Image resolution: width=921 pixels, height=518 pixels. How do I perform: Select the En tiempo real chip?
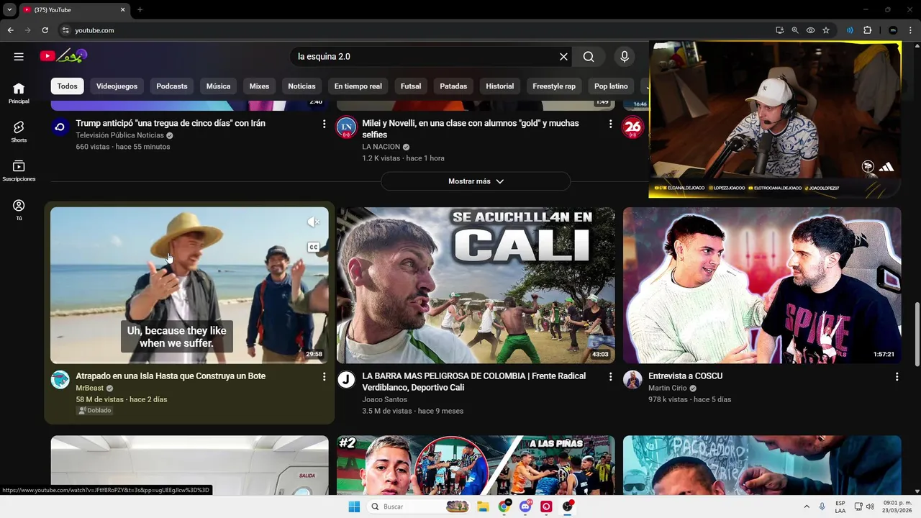[x=358, y=86]
